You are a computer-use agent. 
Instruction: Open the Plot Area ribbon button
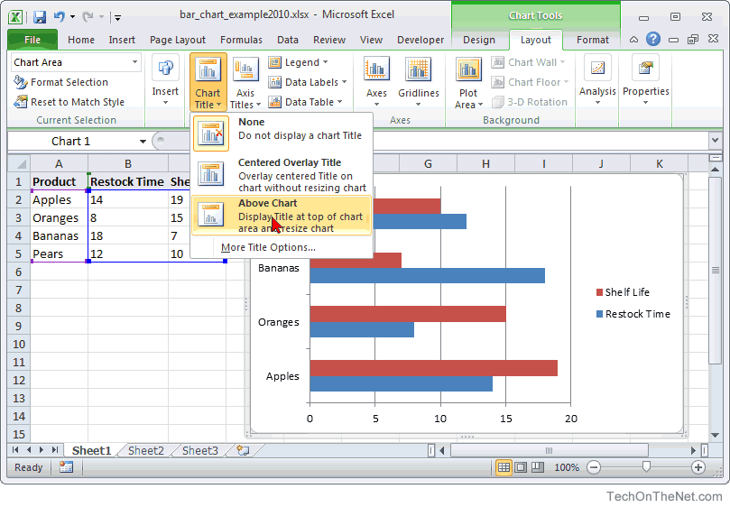click(468, 82)
